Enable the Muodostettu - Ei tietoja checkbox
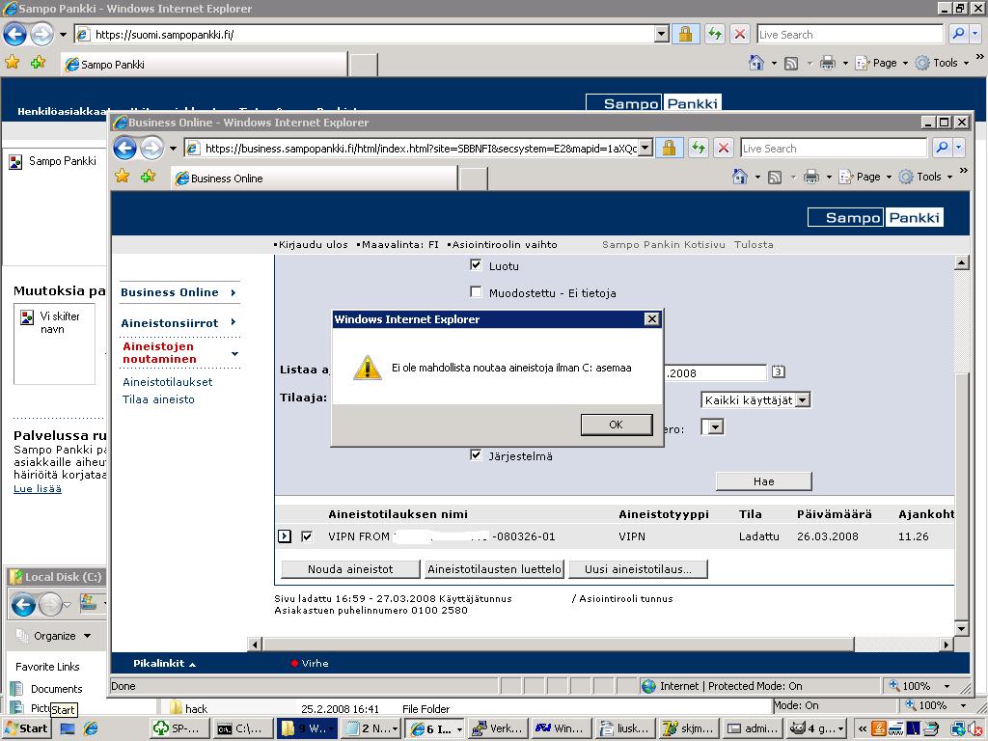 (476, 292)
